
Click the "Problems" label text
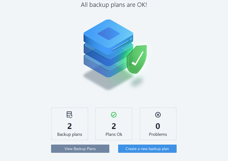[158, 134]
